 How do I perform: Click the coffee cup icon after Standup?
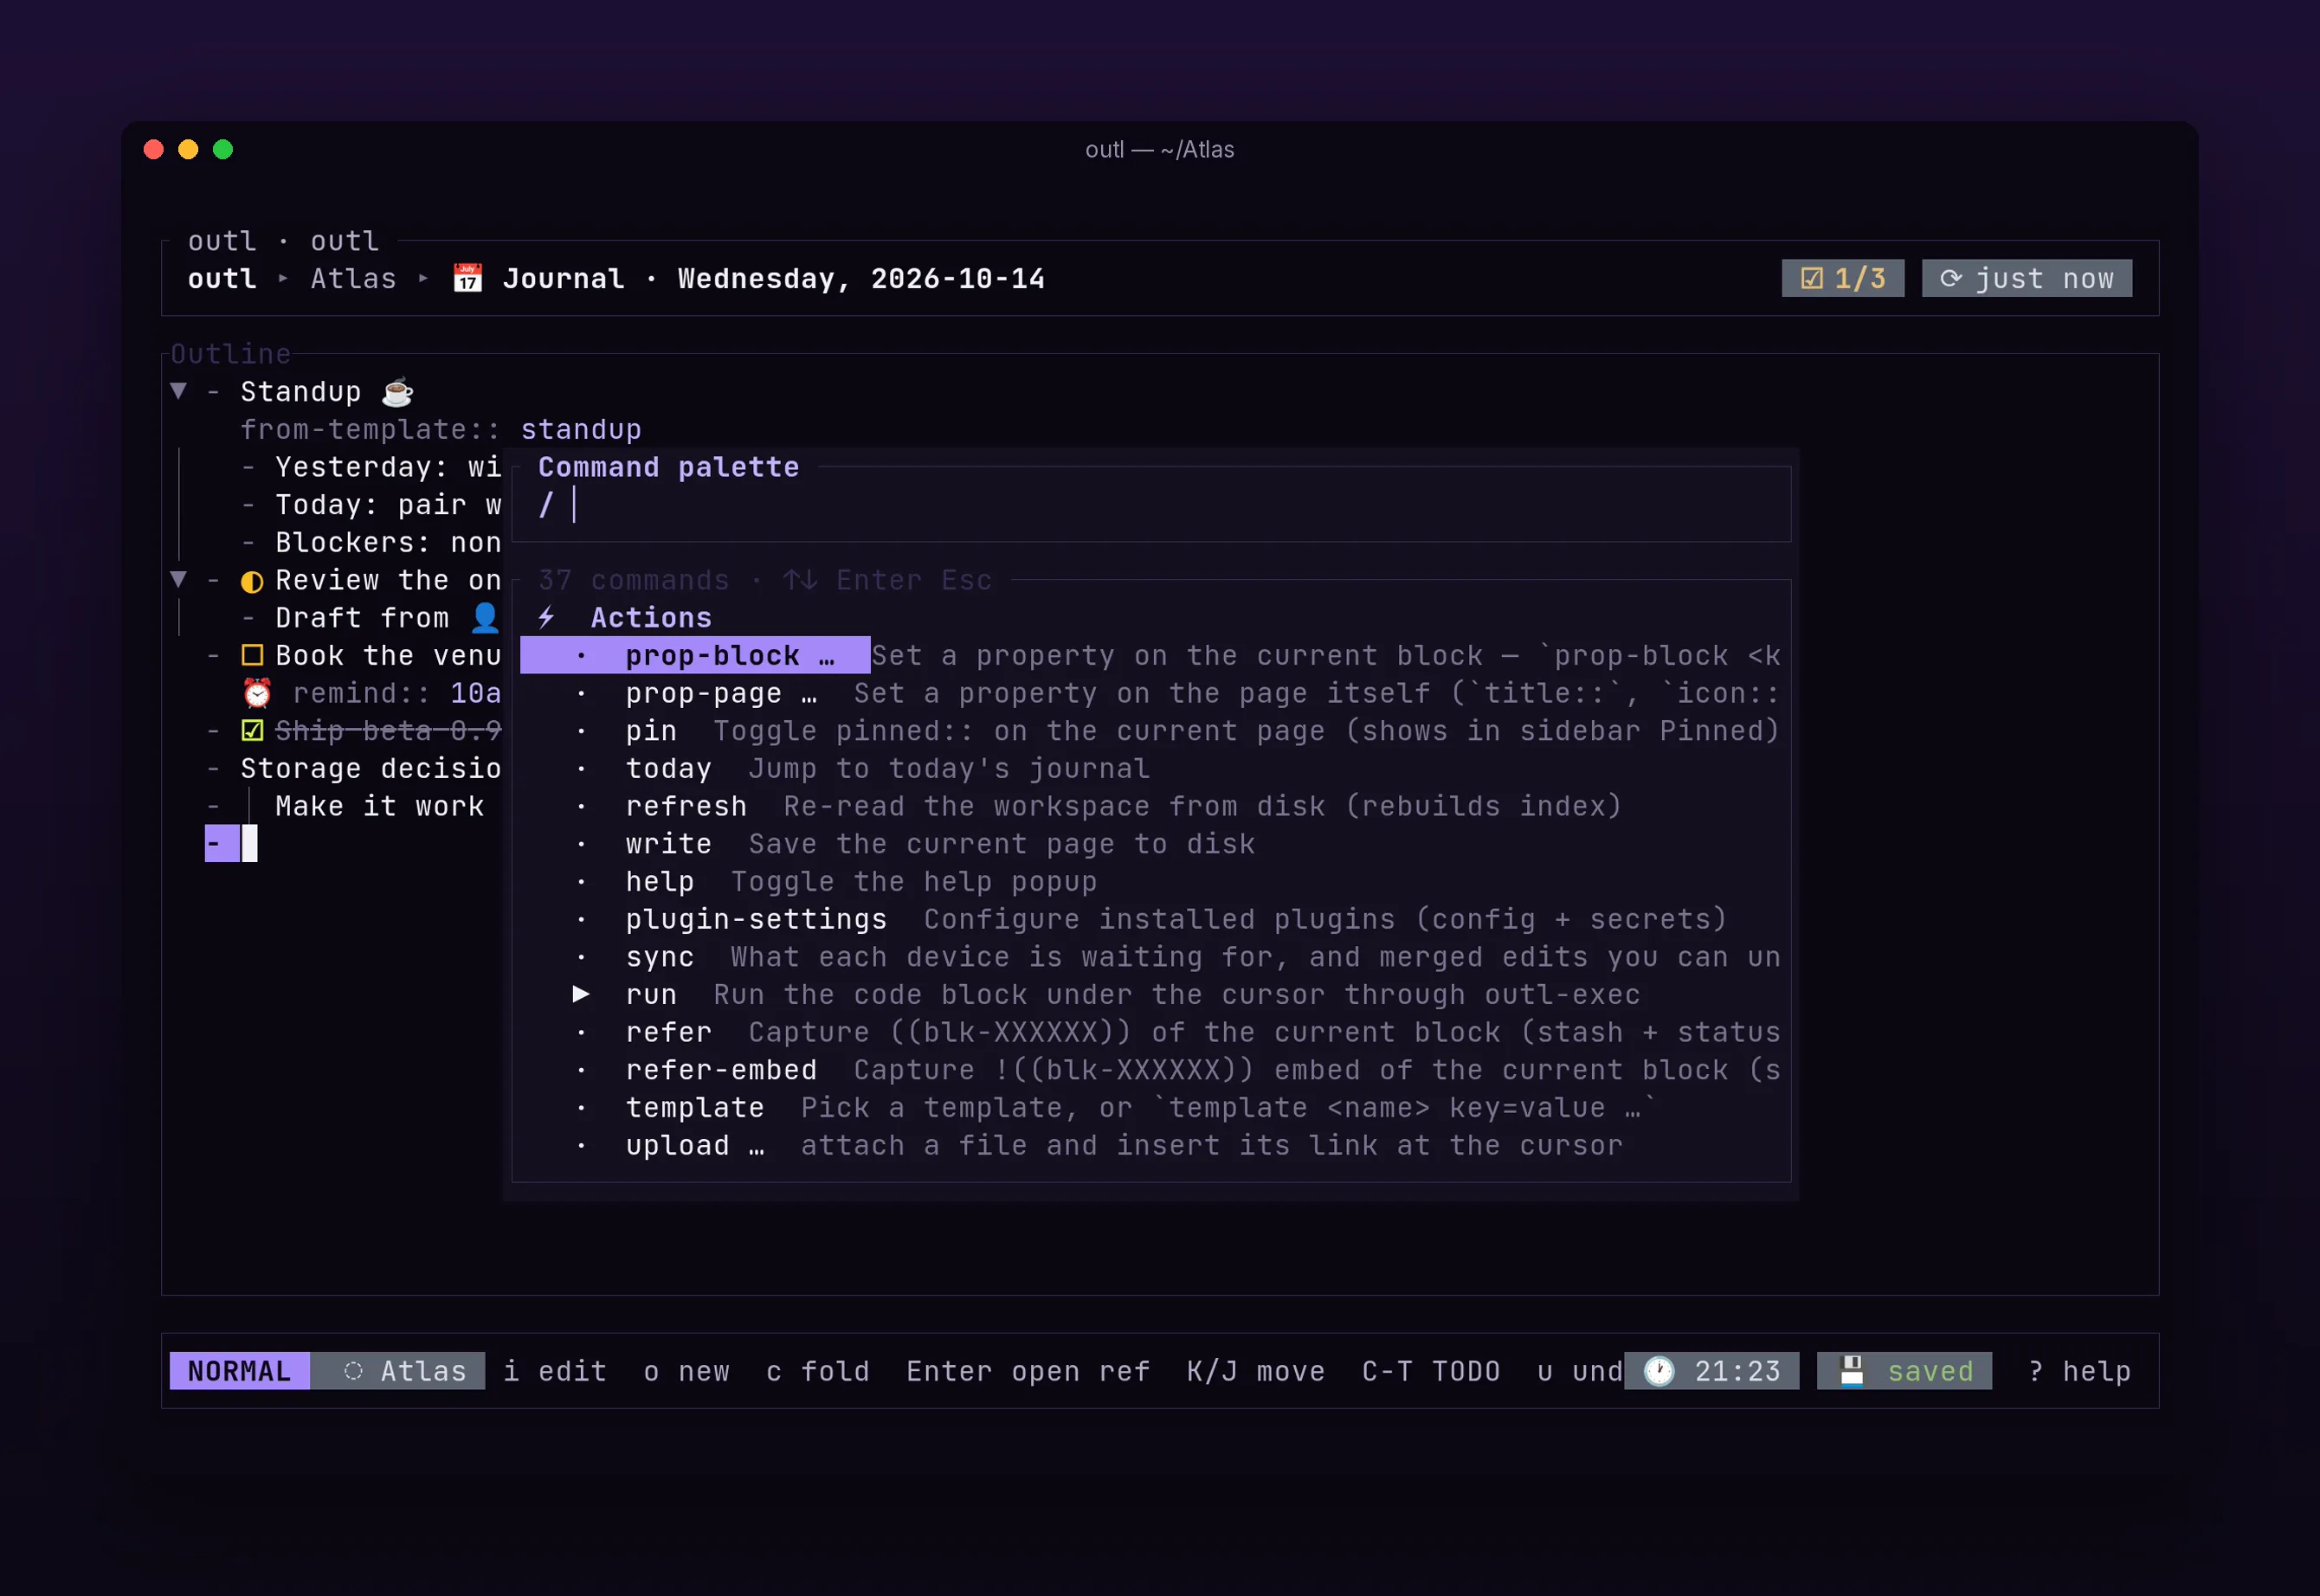[397, 392]
